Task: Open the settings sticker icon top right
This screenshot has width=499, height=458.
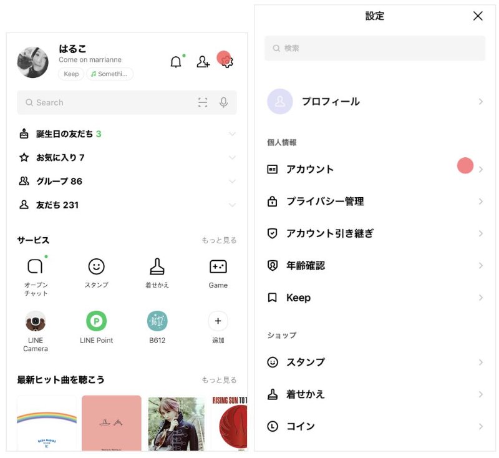Action: click(226, 61)
